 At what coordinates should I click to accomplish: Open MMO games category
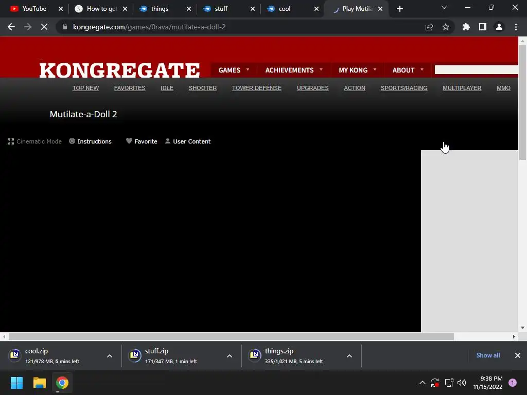coord(503,88)
